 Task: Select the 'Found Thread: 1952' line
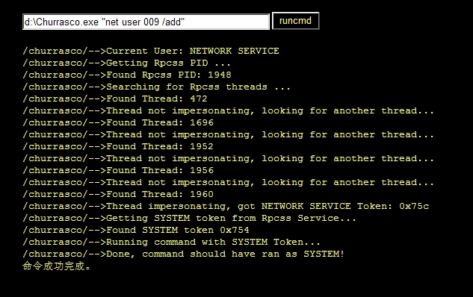point(118,146)
